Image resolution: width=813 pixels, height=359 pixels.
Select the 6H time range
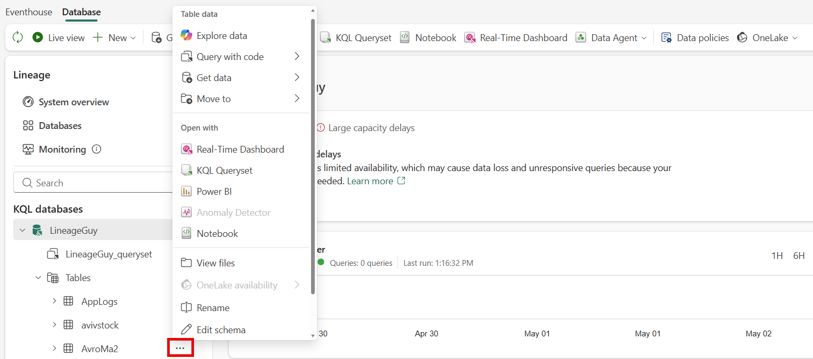point(799,256)
